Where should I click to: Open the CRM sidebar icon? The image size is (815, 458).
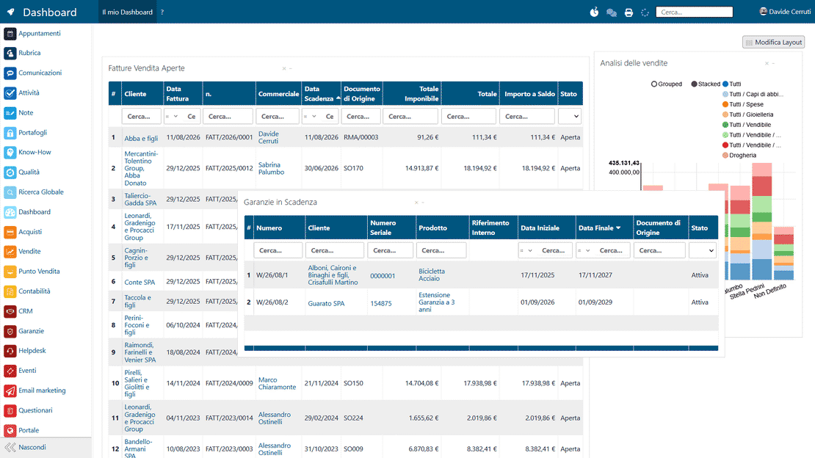click(x=10, y=311)
